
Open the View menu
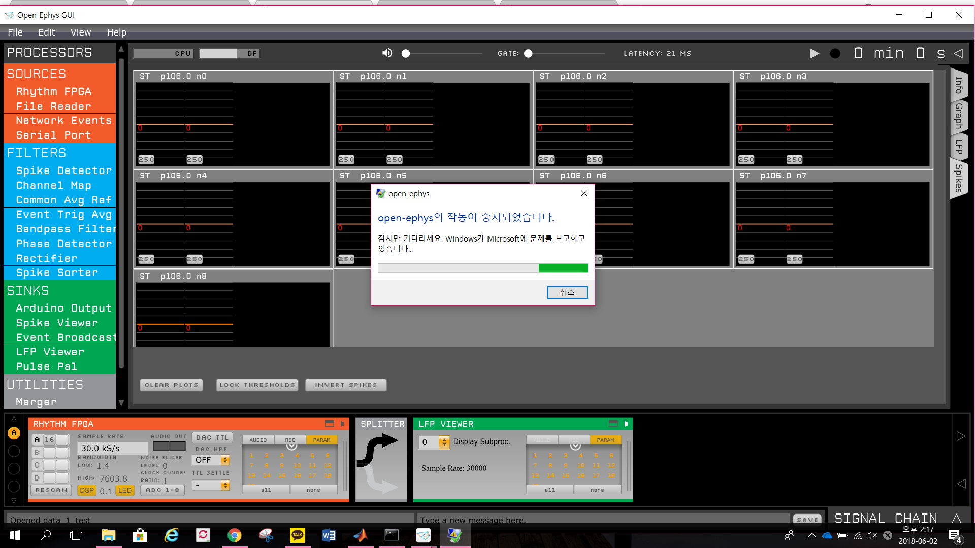(81, 32)
